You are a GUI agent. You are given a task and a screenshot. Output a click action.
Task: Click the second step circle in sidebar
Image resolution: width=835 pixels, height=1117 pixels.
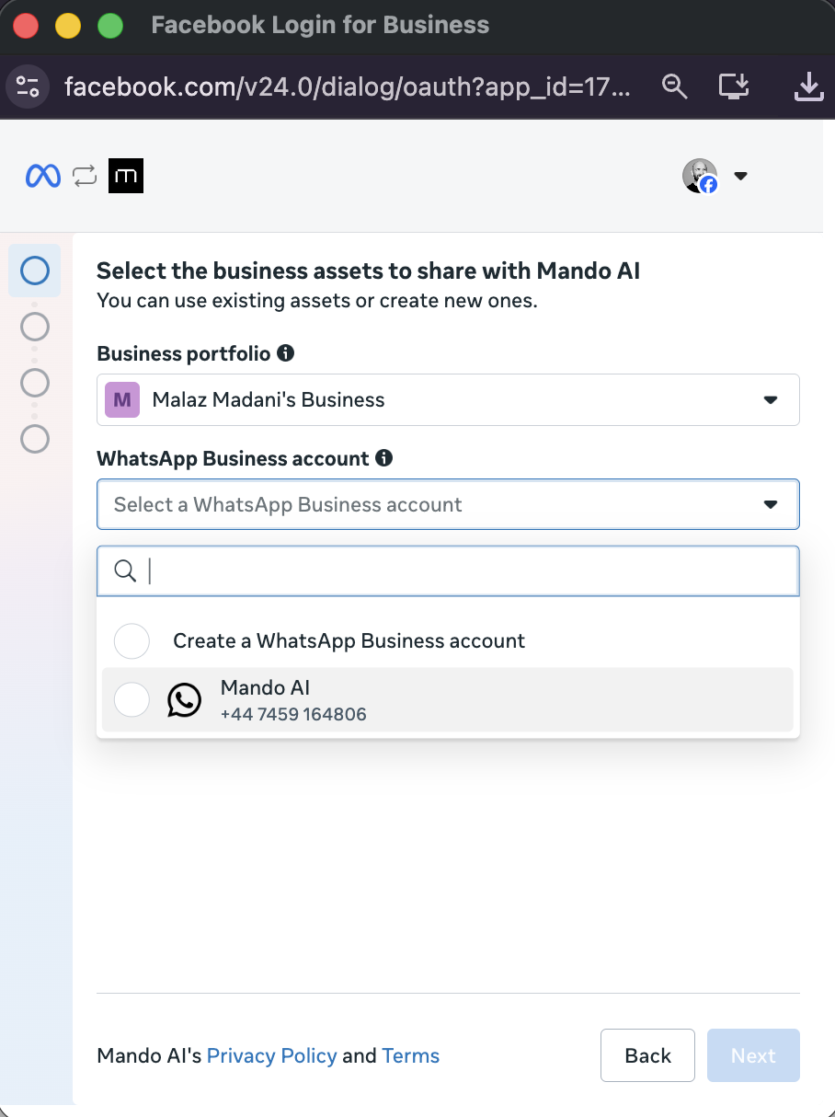click(35, 327)
